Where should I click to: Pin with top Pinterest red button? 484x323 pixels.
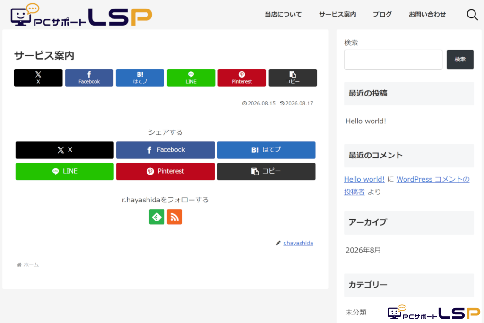(x=242, y=78)
